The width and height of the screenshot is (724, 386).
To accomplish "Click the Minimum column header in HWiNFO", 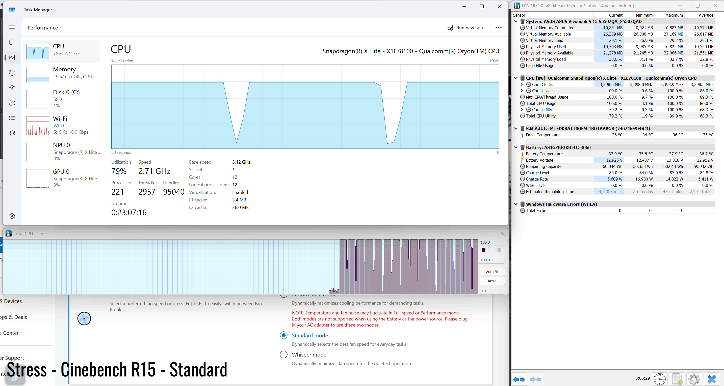I will [x=639, y=15].
